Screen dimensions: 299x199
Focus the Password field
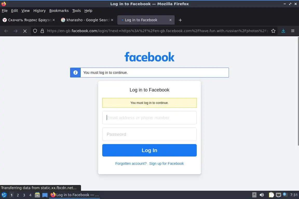[149, 134]
